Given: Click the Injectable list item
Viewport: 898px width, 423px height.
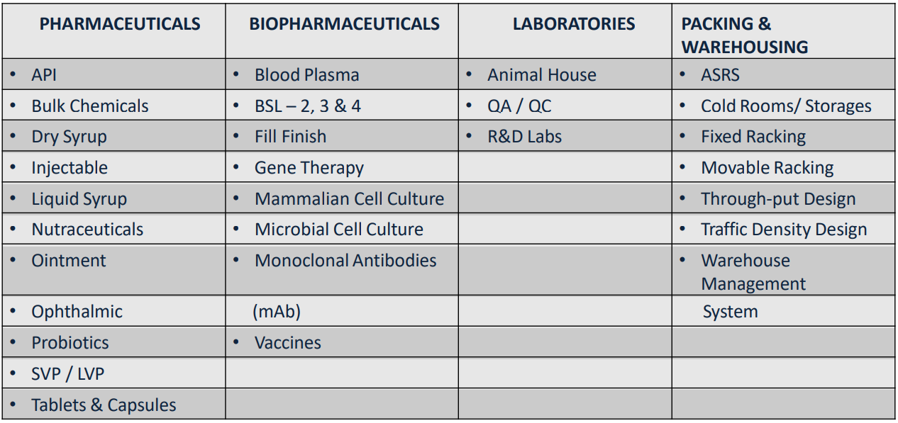Looking at the screenshot, I should pos(70,168).
